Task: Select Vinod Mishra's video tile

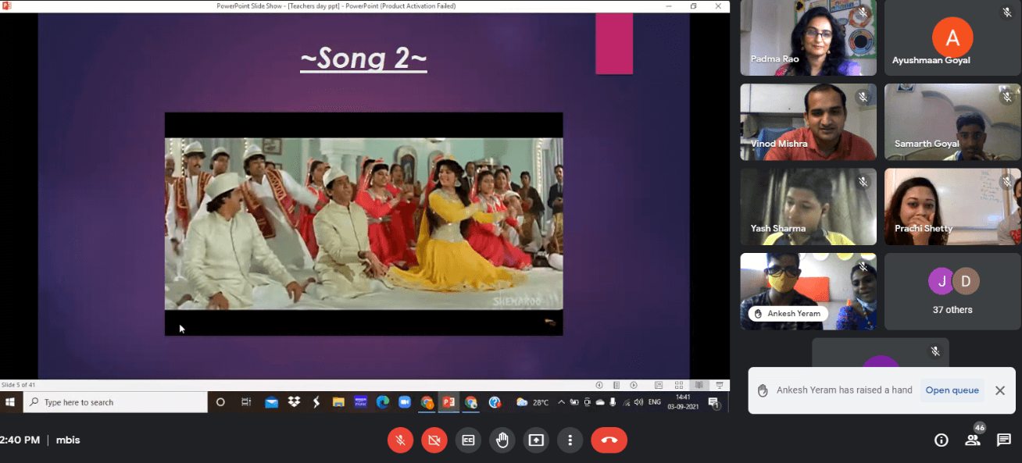Action: click(809, 122)
